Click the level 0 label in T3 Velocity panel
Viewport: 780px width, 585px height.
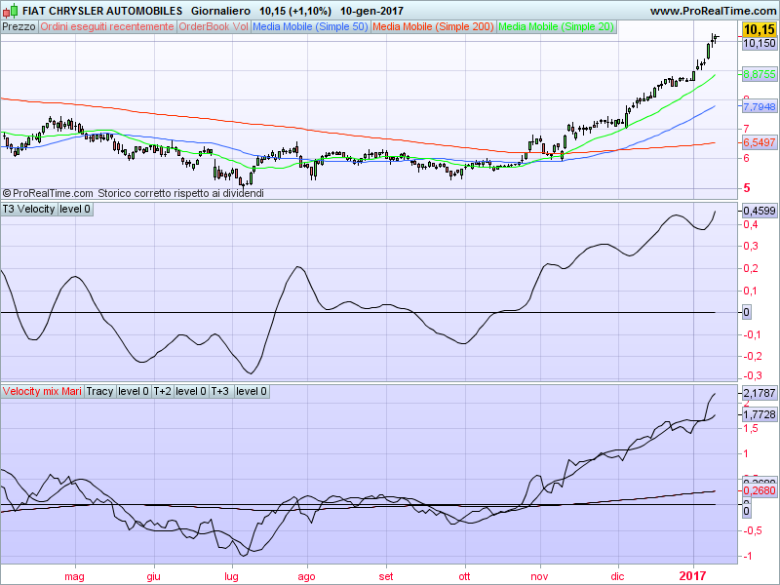tap(75, 209)
